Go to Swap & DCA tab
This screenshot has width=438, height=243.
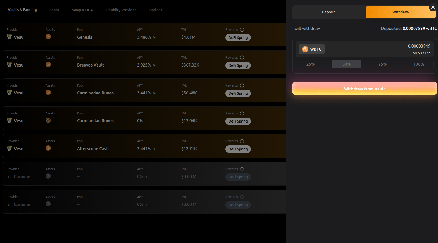[82, 10]
